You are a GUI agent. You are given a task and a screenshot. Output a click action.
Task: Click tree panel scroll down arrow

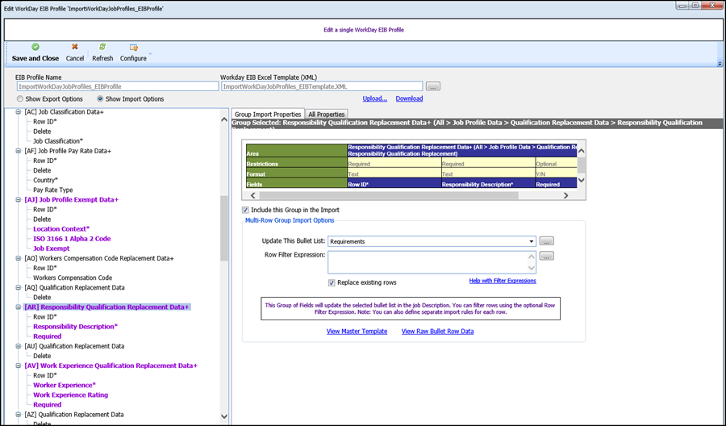coord(224,416)
